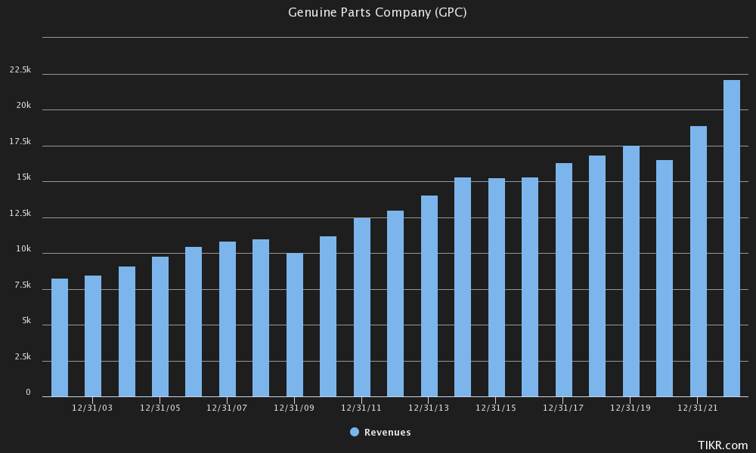Click the 12/31/19 x-axis label
756x453 pixels.
coord(631,408)
